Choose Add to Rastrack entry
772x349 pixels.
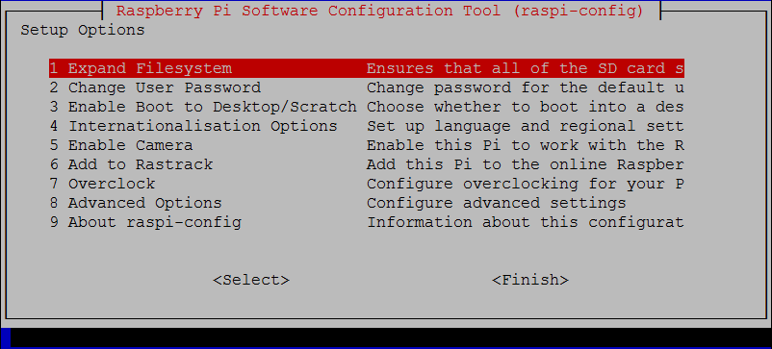[x=367, y=164]
